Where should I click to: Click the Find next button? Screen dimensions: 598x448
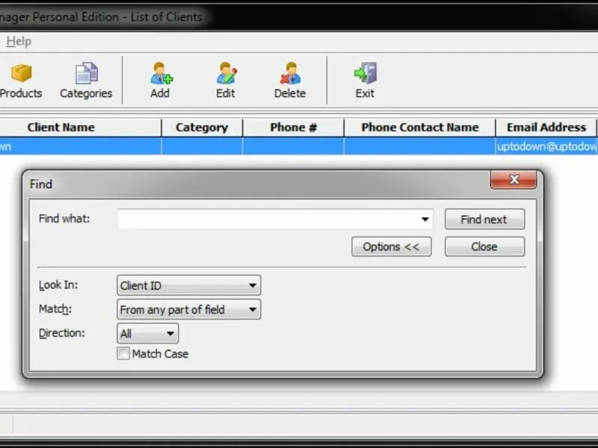[x=484, y=220]
